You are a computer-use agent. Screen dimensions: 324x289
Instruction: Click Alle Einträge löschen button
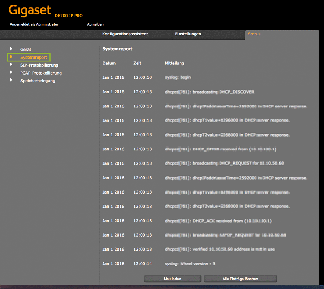tap(240, 279)
